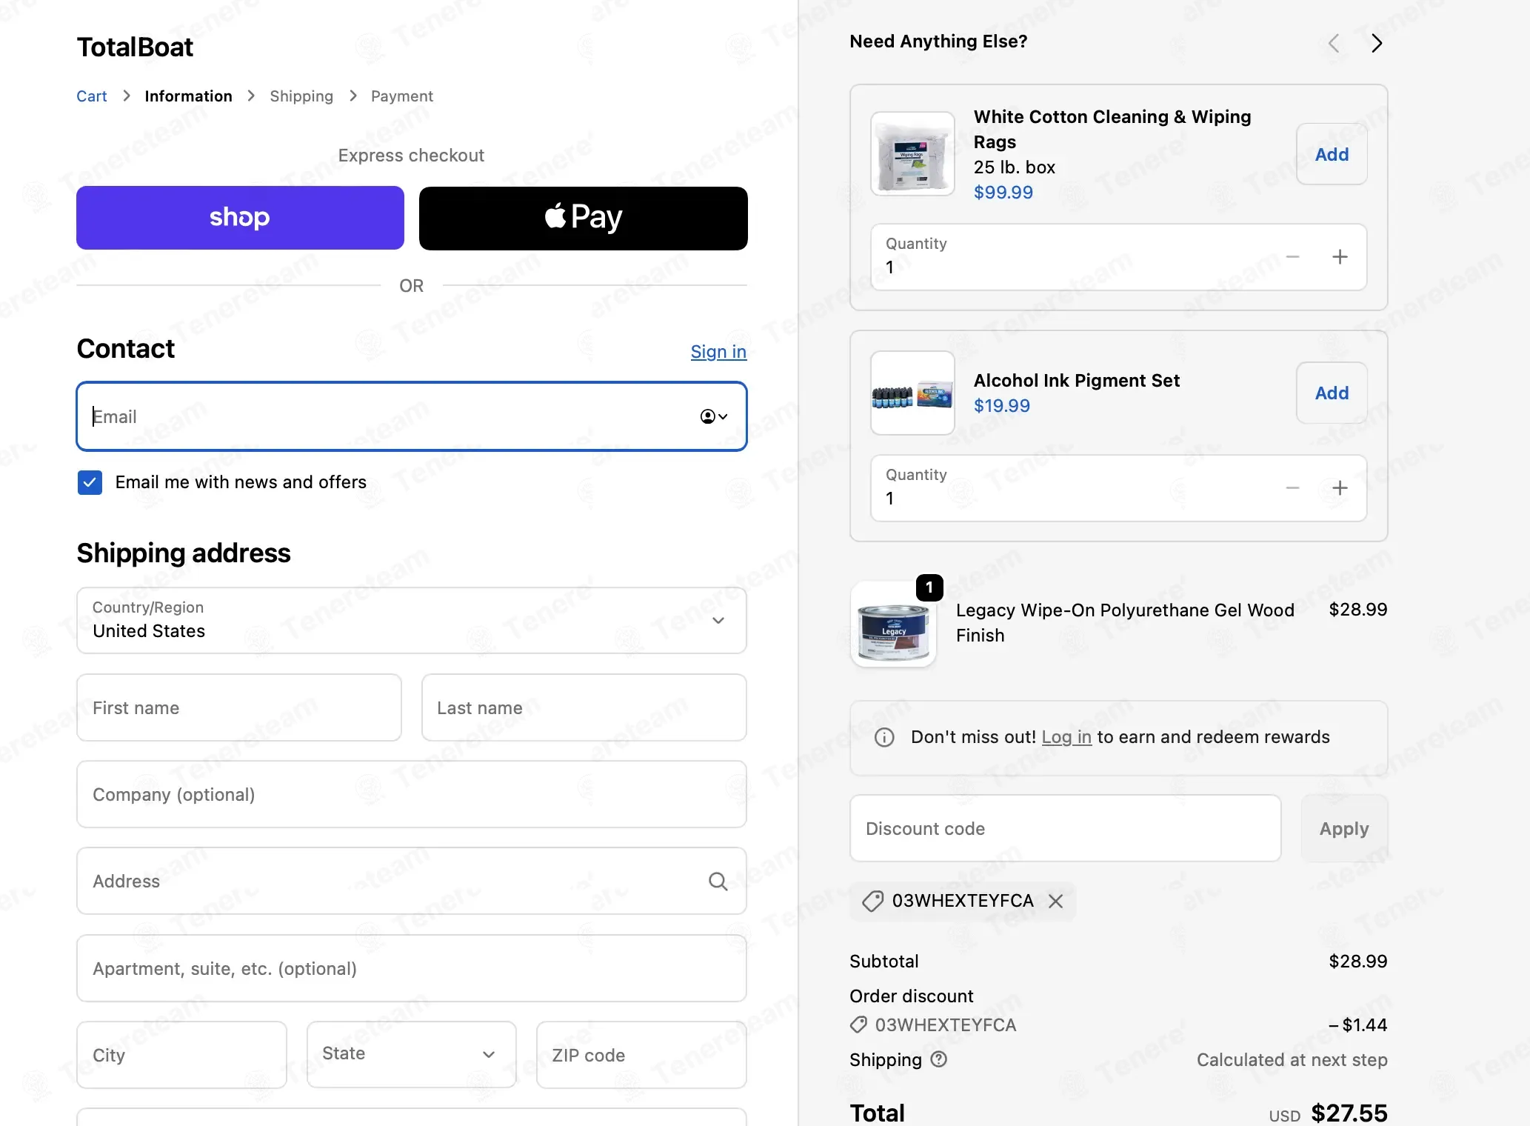Image resolution: width=1530 pixels, height=1126 pixels.
Task: Click the Apartment, suite, etc. field
Action: 411,968
